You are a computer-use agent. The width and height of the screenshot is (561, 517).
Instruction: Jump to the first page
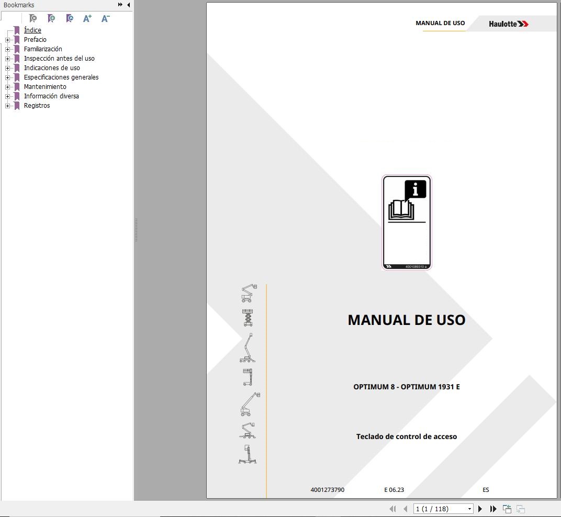point(392,508)
